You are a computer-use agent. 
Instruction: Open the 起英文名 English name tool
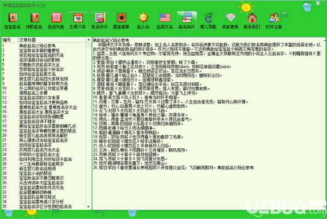(165, 21)
